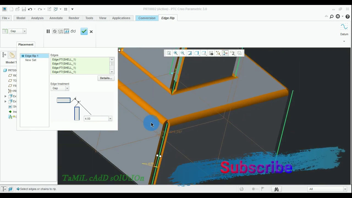Toggle the unattached preview mode icon

pos(61,31)
